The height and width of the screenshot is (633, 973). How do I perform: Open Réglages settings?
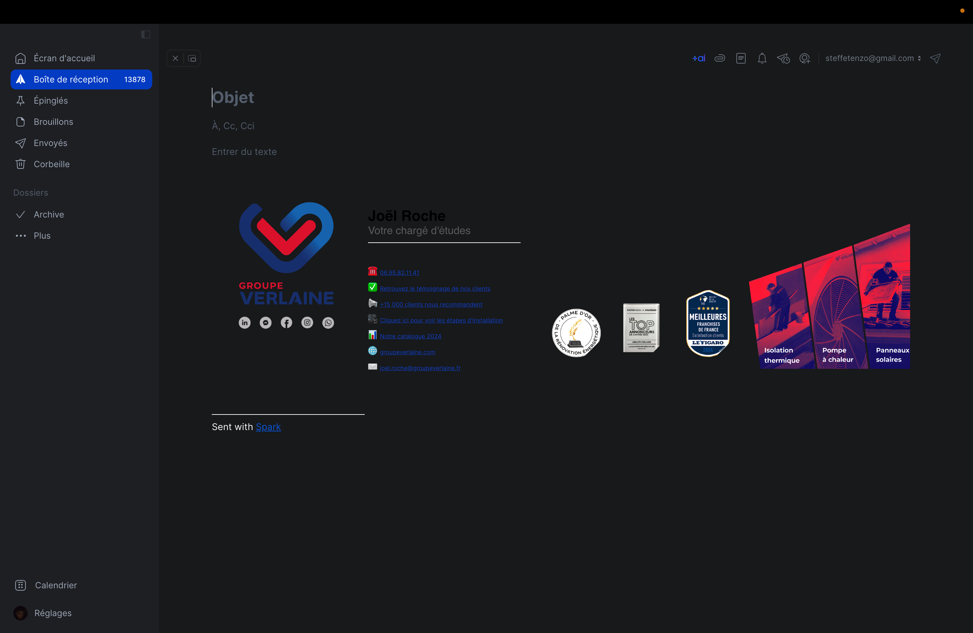point(53,613)
